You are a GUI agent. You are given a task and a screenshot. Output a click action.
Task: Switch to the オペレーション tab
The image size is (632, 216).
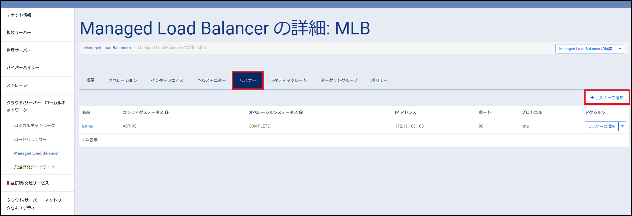coord(123,80)
